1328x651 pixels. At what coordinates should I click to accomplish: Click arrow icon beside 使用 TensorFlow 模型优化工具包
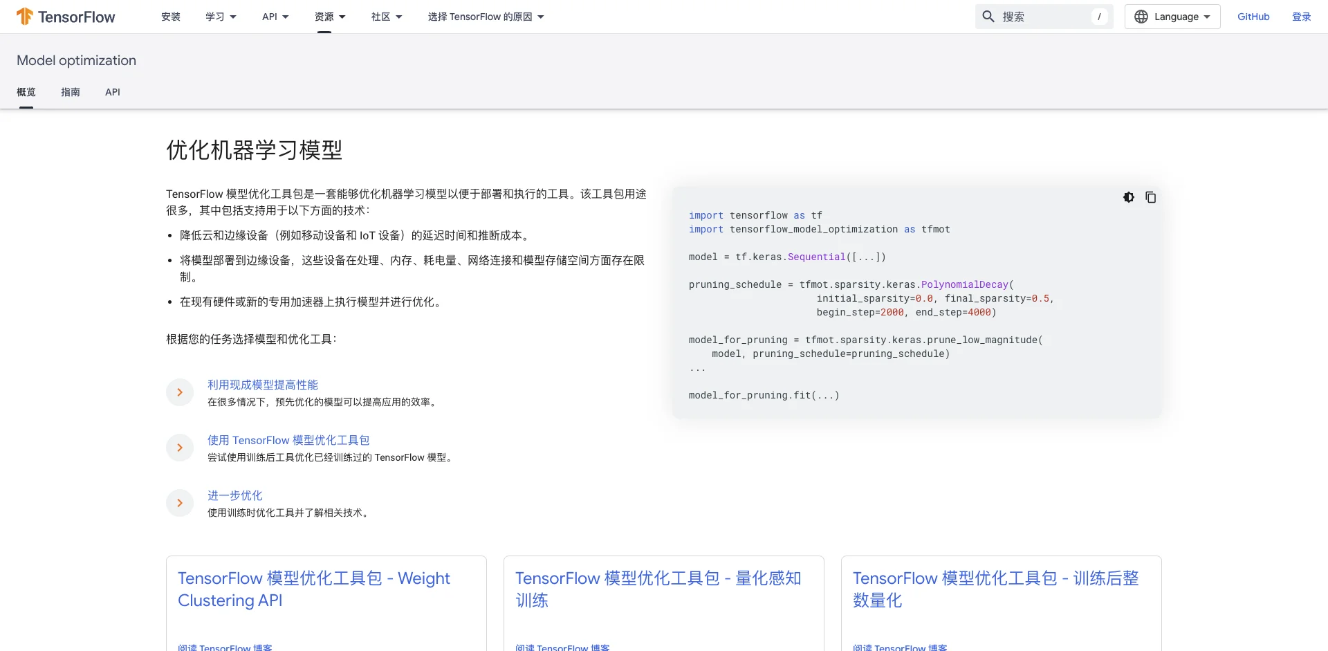tap(180, 448)
